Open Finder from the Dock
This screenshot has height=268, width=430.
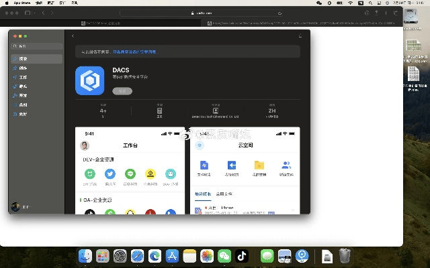(x=85, y=256)
